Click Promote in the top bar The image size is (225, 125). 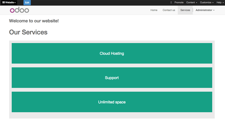click(179, 3)
